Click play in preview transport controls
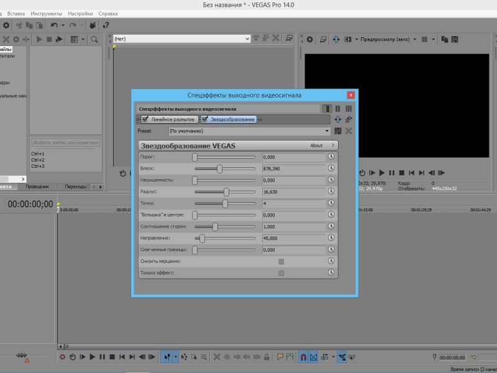Screen dimensions: 497x373 pos(382,173)
